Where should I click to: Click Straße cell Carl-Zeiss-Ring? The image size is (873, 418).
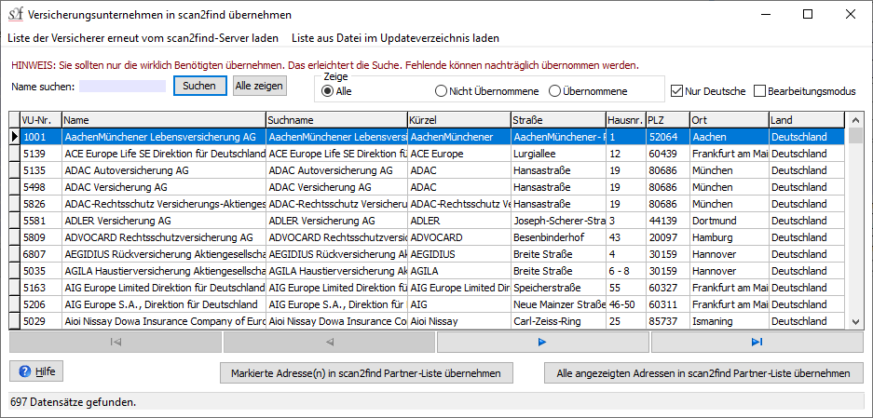pyautogui.click(x=558, y=321)
